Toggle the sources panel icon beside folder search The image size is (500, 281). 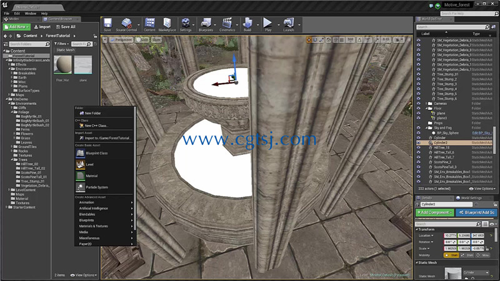(x=5, y=44)
